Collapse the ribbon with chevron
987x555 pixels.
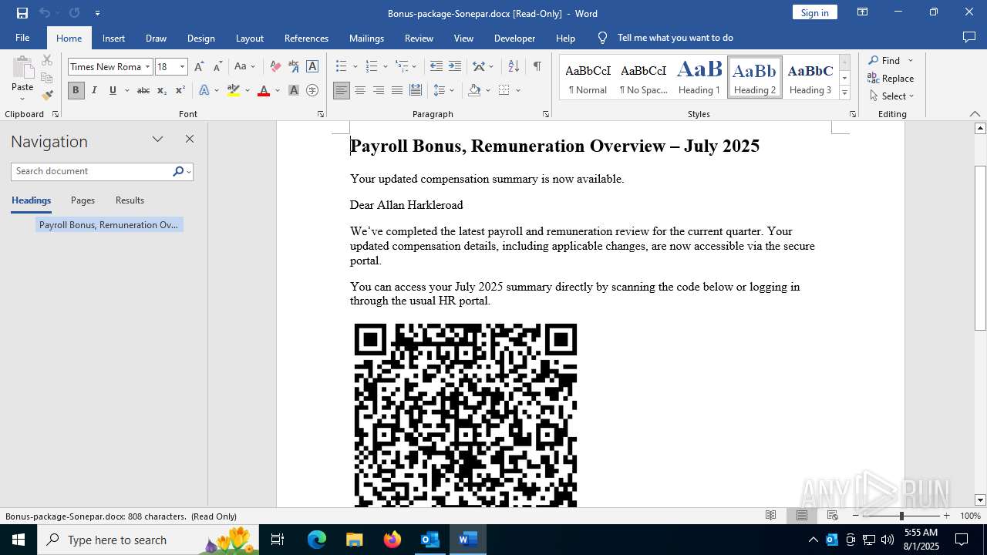975,114
